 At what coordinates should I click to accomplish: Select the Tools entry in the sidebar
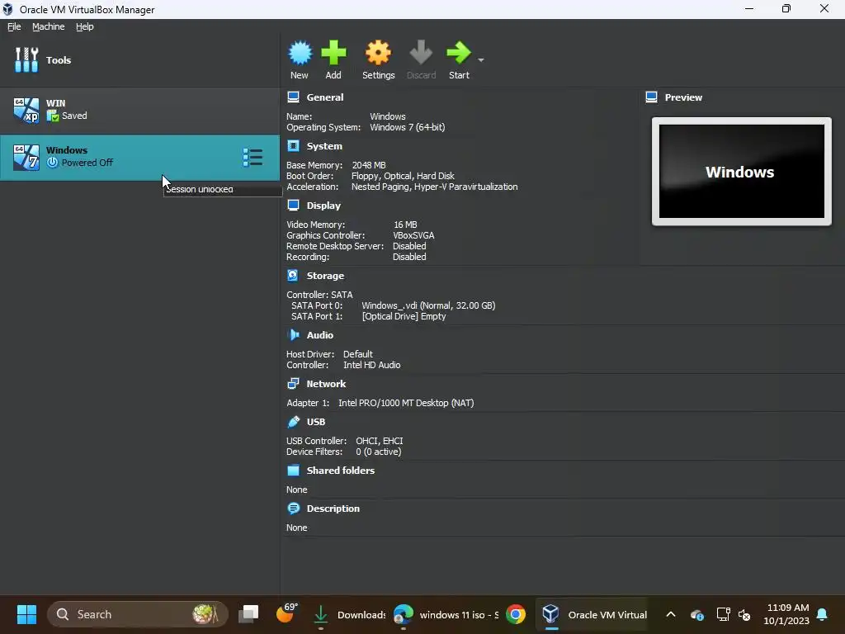pyautogui.click(x=140, y=59)
